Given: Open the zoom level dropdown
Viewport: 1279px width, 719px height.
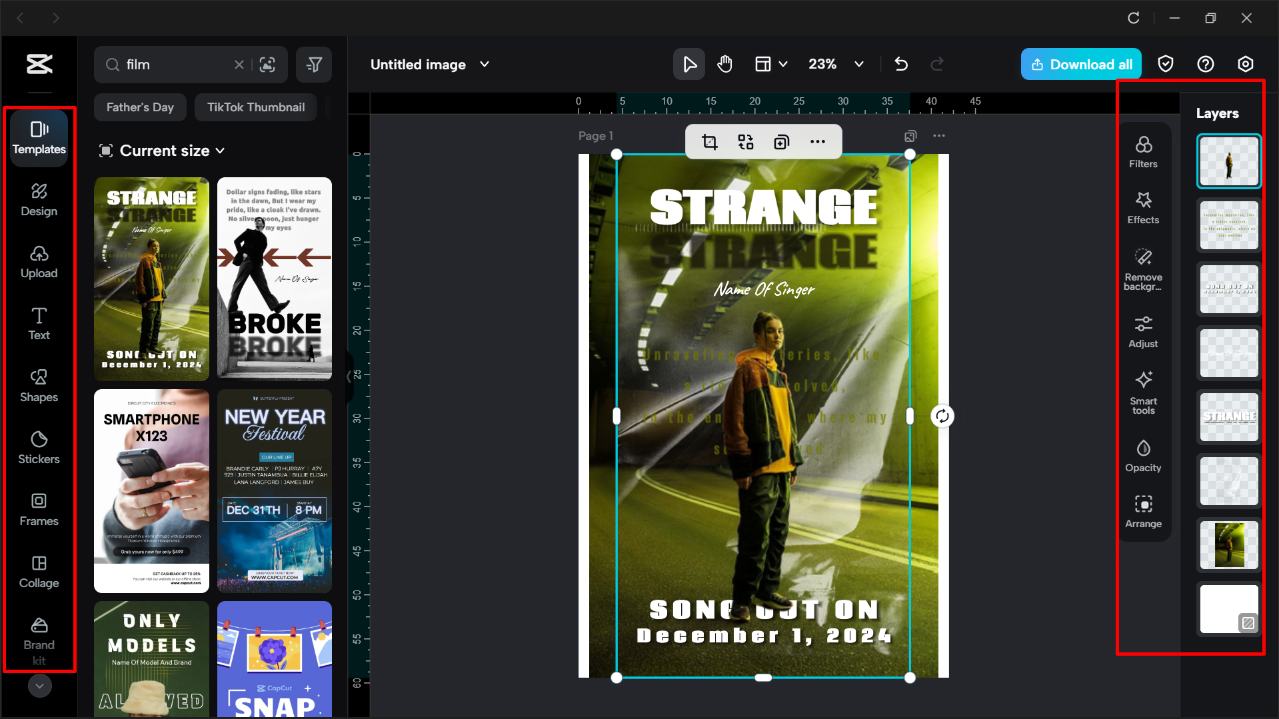Looking at the screenshot, I should [x=859, y=64].
